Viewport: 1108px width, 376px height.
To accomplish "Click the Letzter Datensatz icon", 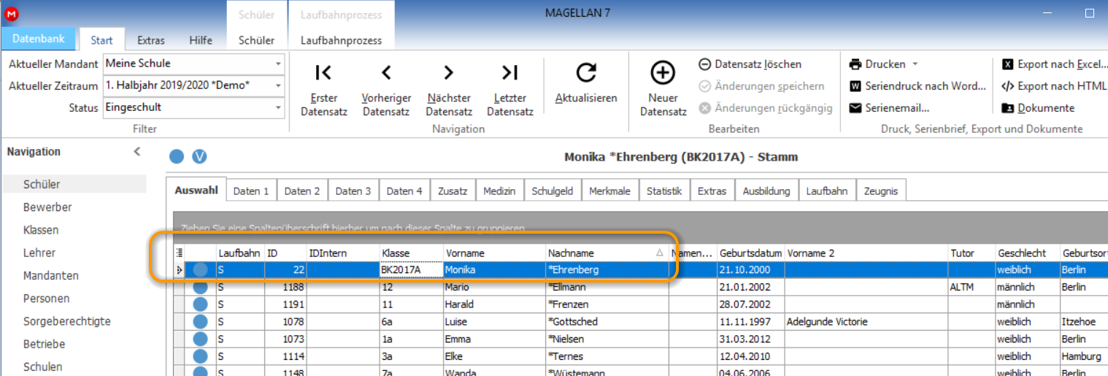I will [509, 73].
